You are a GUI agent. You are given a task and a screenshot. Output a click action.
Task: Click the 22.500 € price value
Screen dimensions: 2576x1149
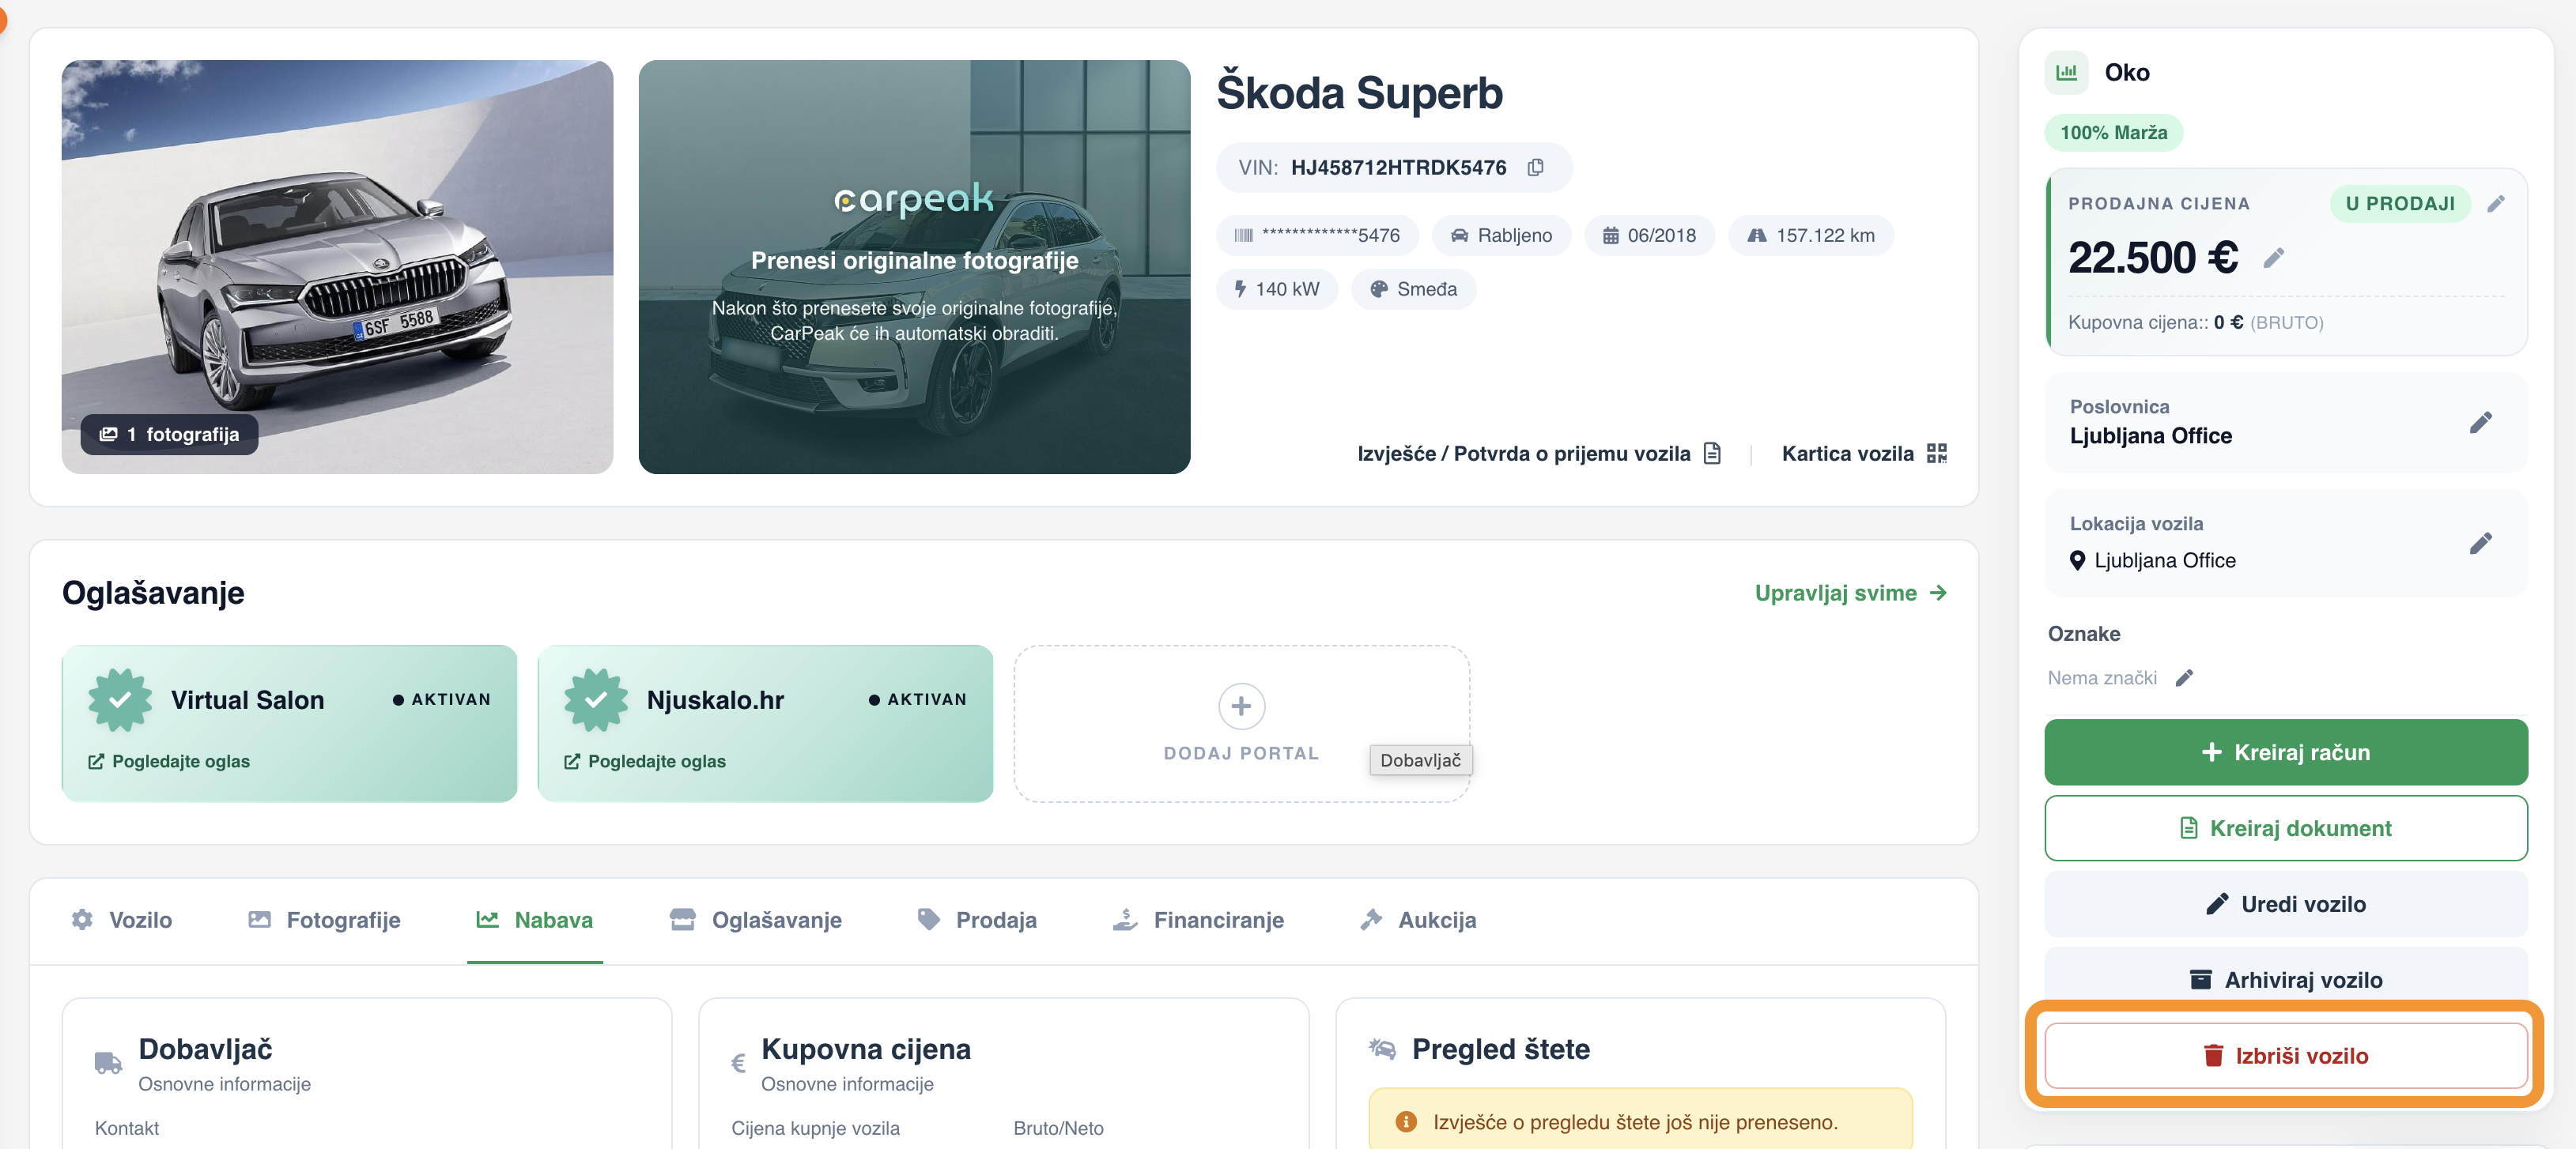[2153, 258]
